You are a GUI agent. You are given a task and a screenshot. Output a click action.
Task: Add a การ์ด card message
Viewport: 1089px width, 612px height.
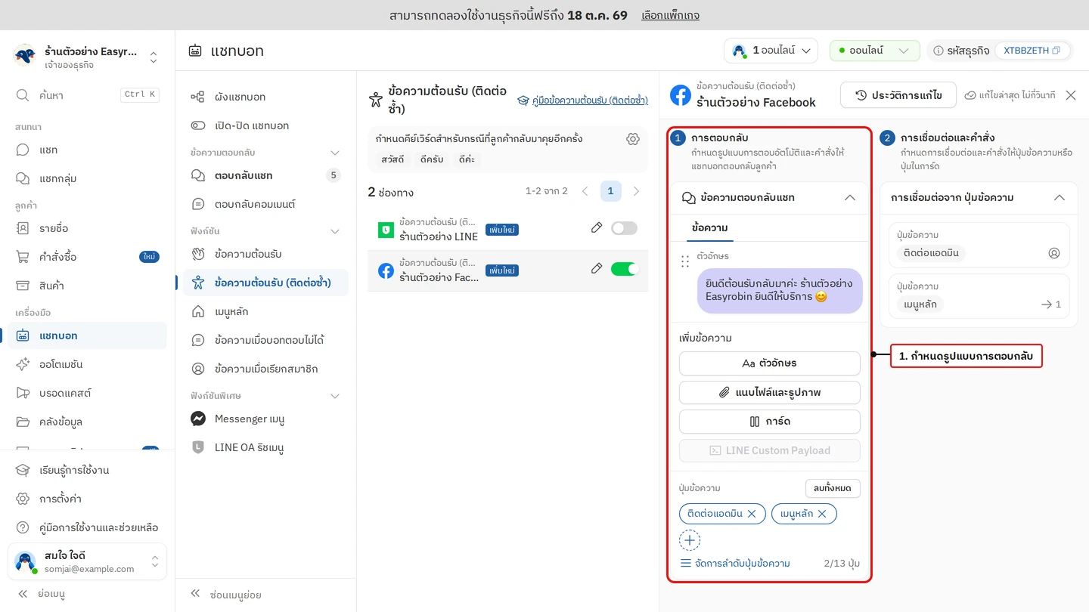[770, 422]
